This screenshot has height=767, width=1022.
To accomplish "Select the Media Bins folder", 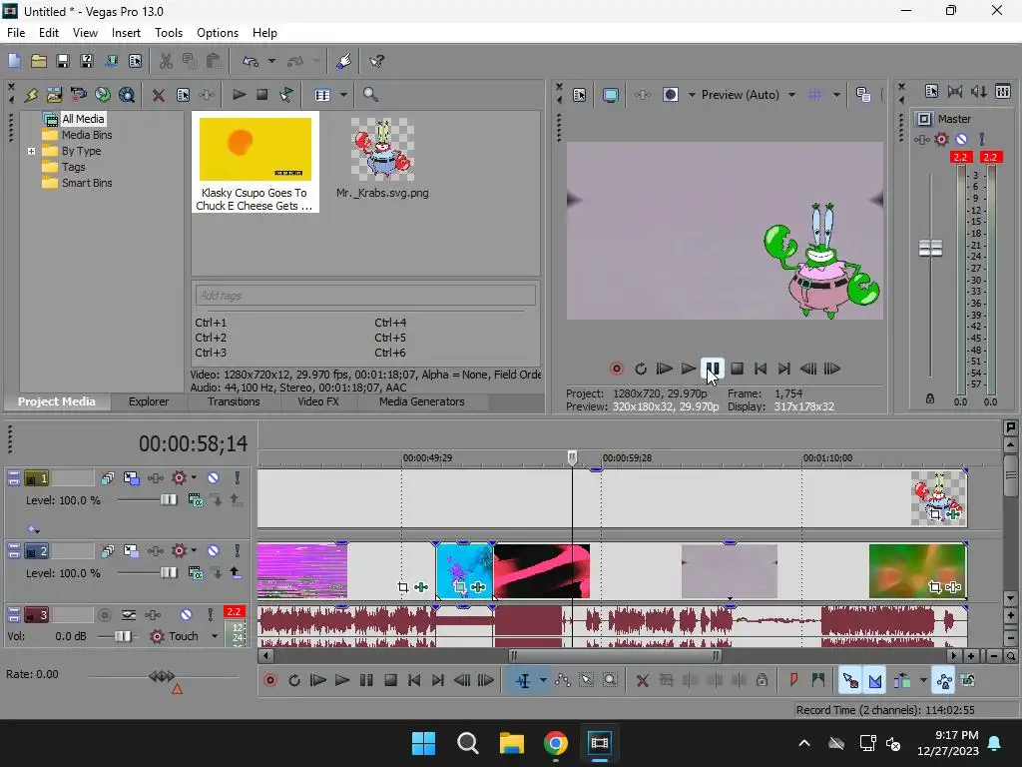I will pos(87,135).
